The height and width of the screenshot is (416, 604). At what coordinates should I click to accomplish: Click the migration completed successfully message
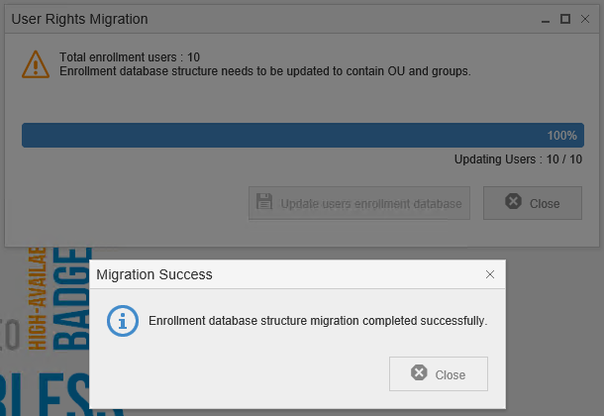point(317,321)
